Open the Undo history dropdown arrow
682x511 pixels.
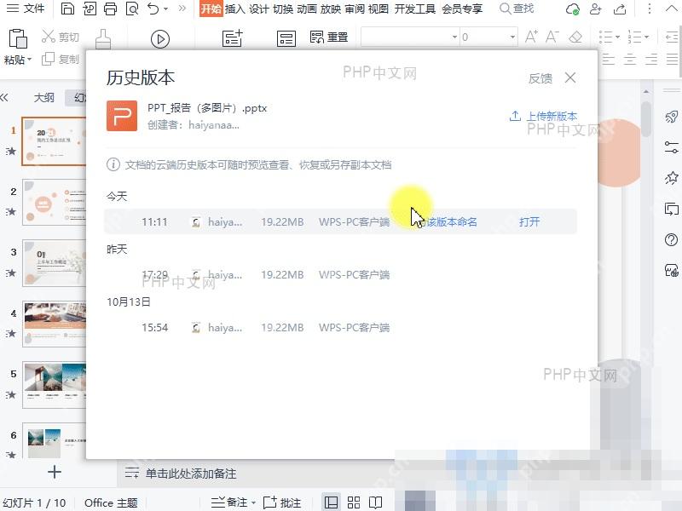click(165, 9)
